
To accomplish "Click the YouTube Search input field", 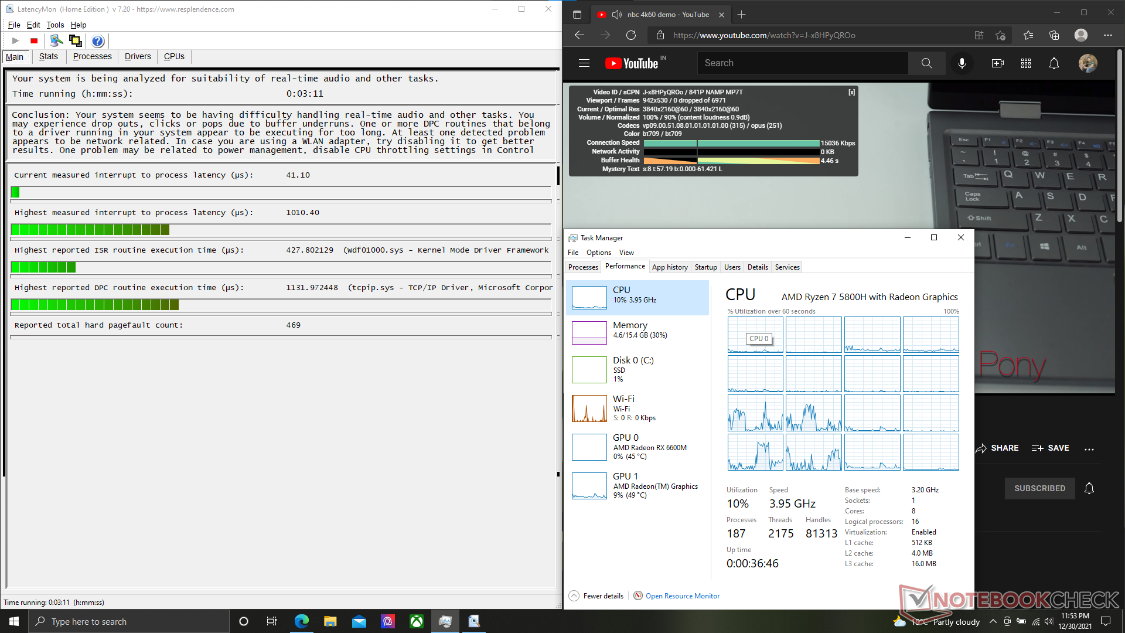I will pos(803,63).
